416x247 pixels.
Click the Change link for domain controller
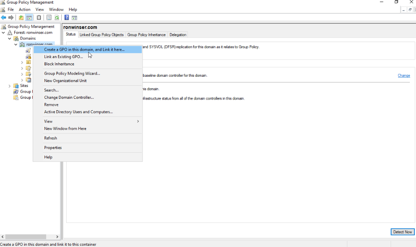tap(403, 76)
